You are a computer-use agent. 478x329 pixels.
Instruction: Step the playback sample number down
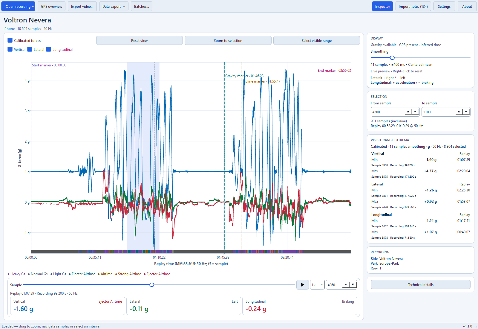(353, 285)
